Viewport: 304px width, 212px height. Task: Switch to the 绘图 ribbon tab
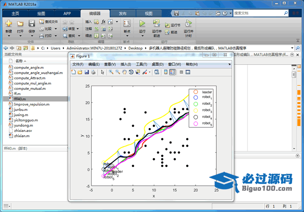coord(42,13)
